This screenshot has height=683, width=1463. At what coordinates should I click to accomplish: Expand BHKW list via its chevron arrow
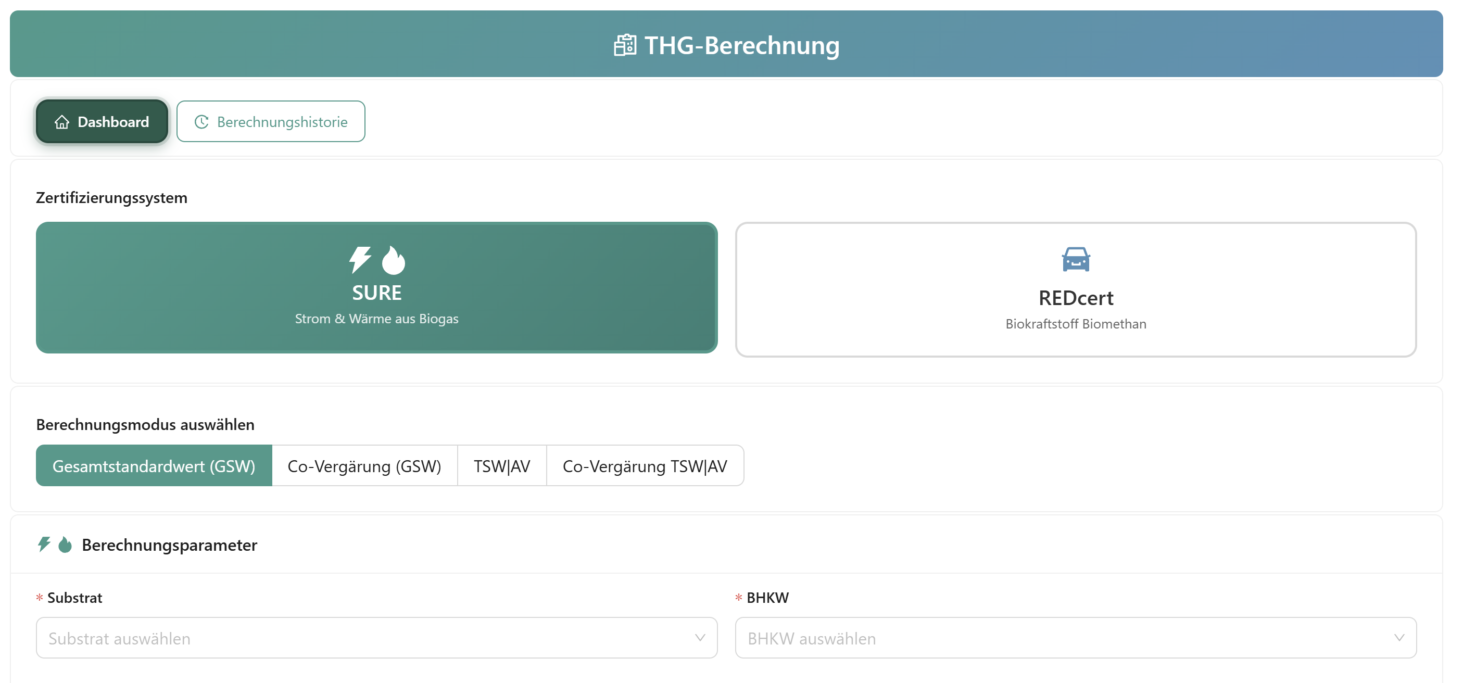(x=1399, y=638)
